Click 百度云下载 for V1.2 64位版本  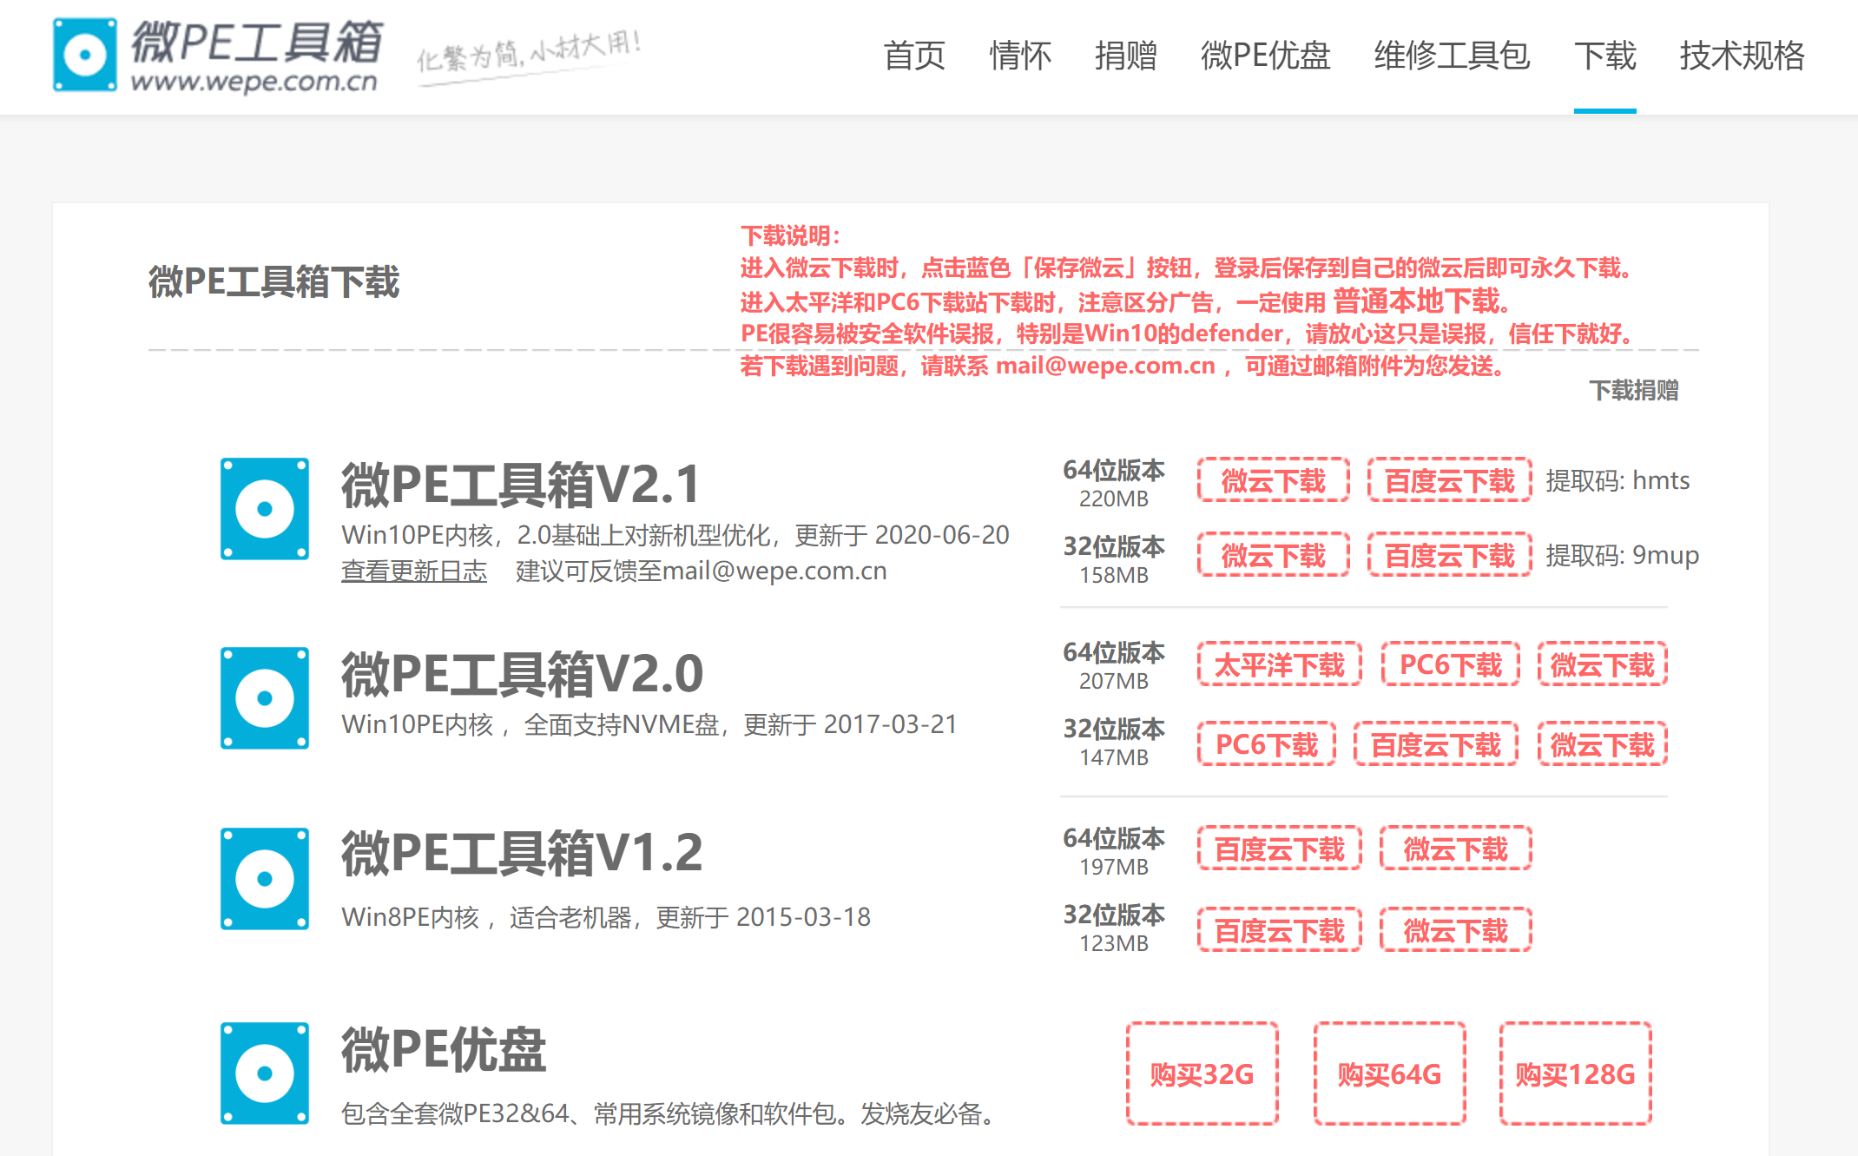1280,849
